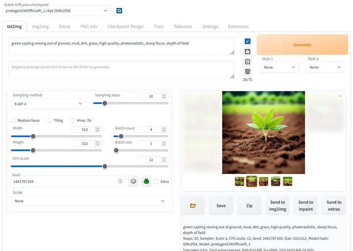Screen dimensions: 353x251
Task: Select the txt2img tab
Action: [x=14, y=26]
